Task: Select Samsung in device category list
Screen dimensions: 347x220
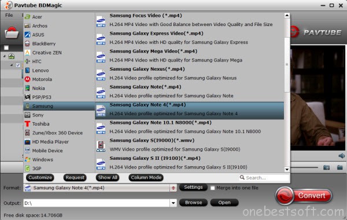Action: [60, 106]
